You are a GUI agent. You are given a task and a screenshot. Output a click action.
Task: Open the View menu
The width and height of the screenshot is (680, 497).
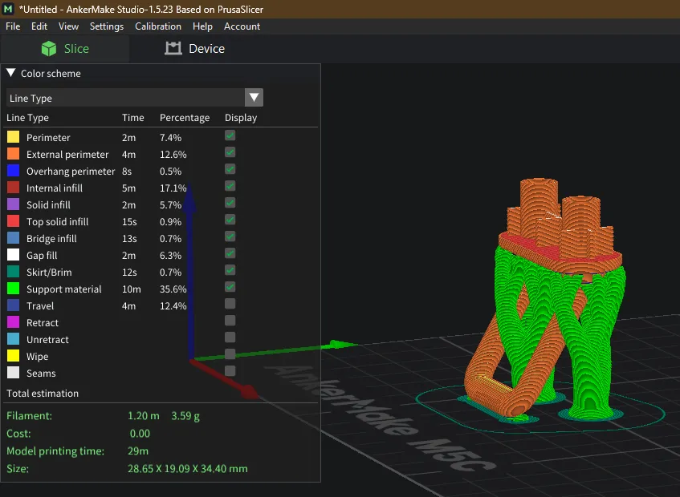click(x=68, y=26)
